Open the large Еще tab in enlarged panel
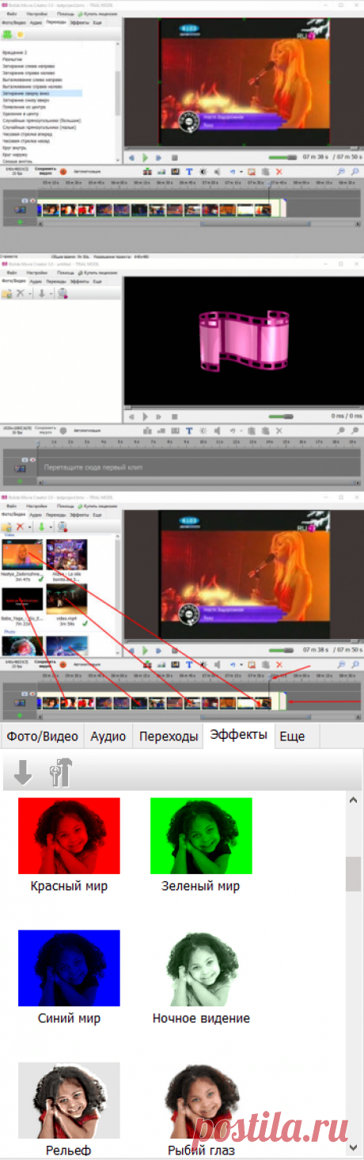364x1160 pixels. (x=292, y=736)
